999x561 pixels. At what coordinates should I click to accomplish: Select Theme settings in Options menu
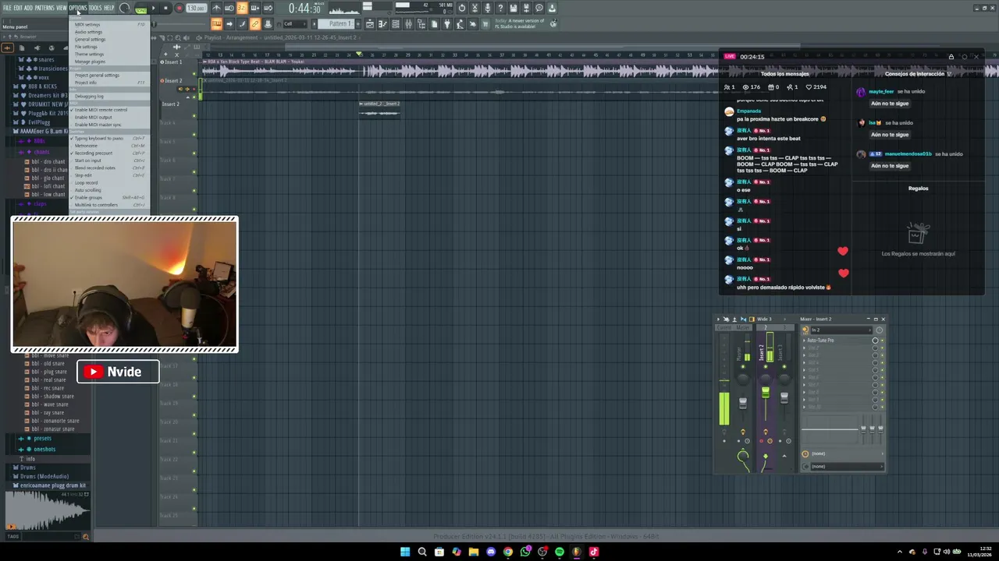[109, 54]
